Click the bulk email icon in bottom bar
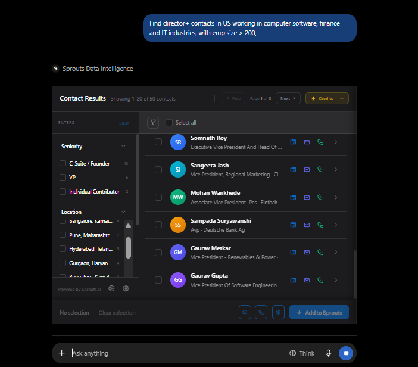This screenshot has width=418, height=367. click(x=245, y=312)
